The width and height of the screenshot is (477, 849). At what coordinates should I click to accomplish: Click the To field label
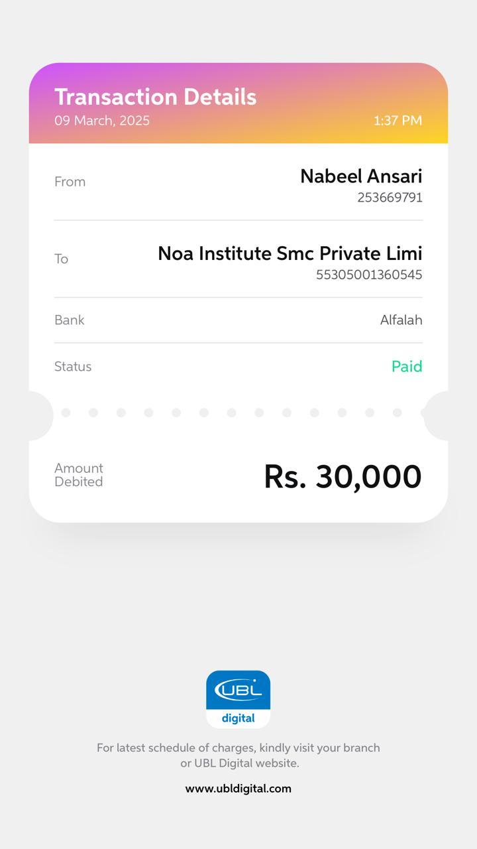click(61, 259)
